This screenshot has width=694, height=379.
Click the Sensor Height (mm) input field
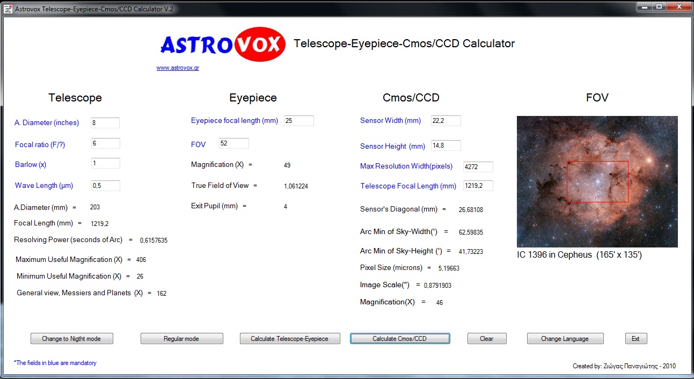coord(446,145)
